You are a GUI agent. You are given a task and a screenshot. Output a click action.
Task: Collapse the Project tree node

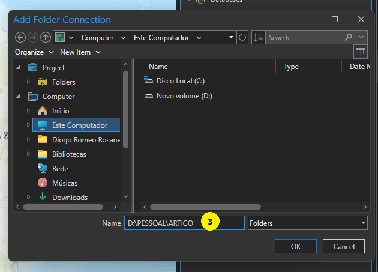[x=20, y=68]
